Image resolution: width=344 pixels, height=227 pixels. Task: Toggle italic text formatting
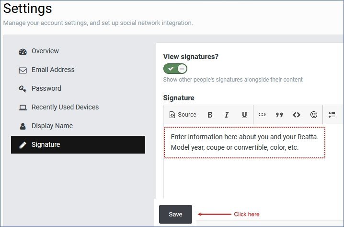227,115
